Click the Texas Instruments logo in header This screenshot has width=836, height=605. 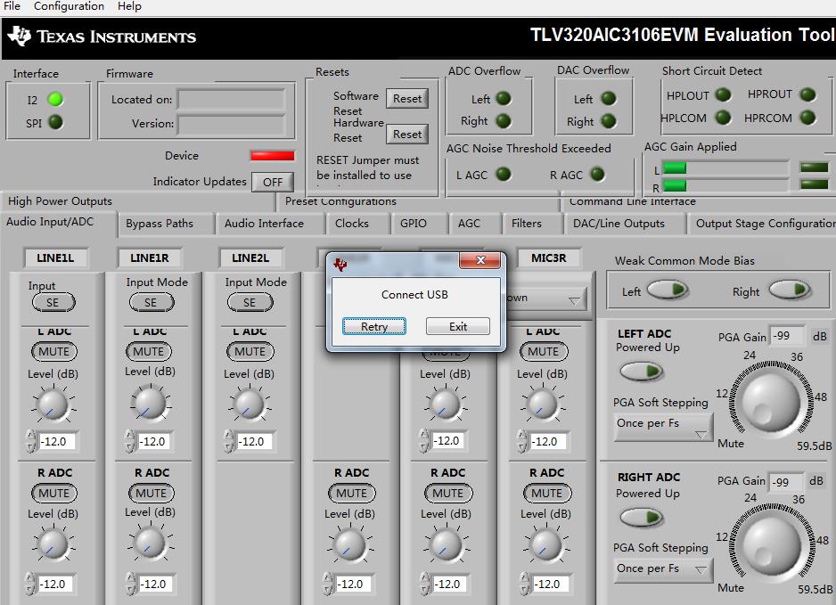(x=102, y=37)
